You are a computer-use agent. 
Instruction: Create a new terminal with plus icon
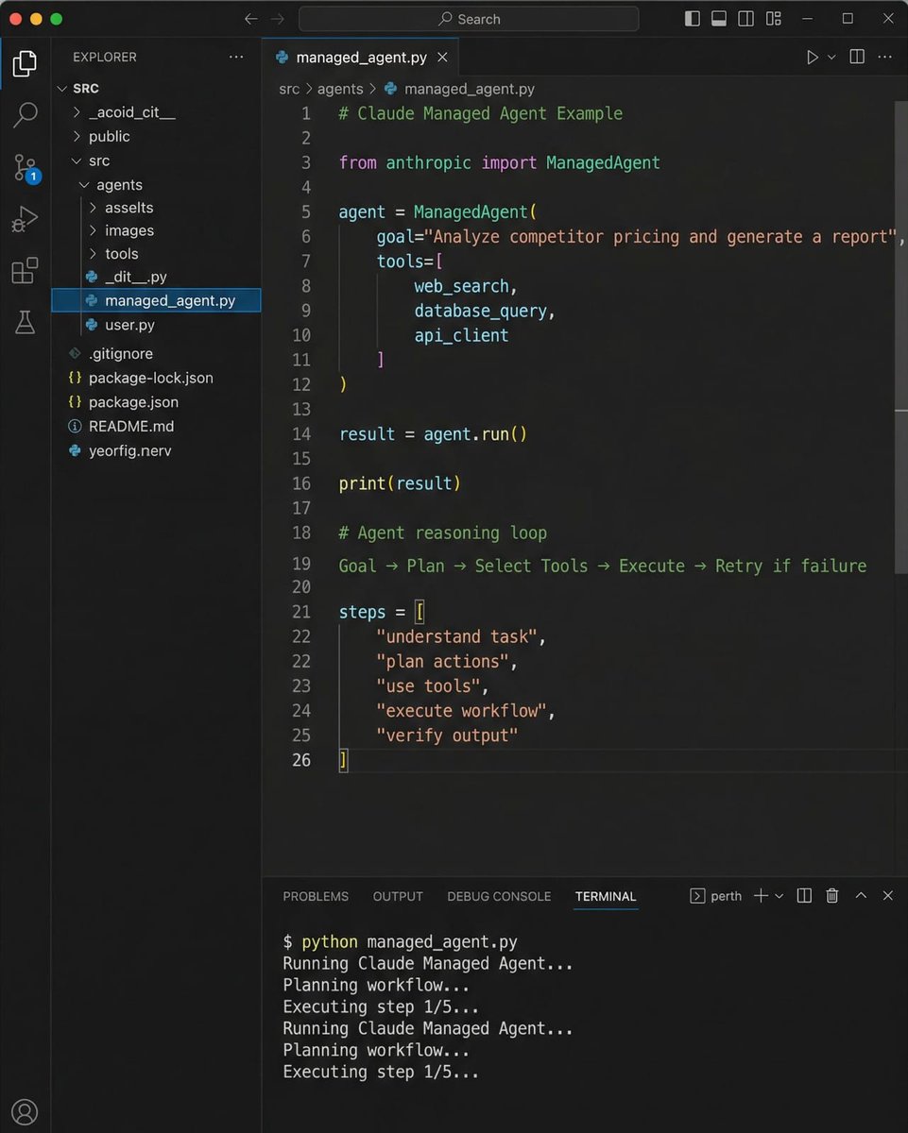pos(761,896)
